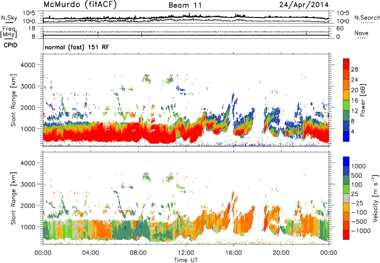This screenshot has width=380, height=263.
Task: Select the 'N.Search' legend label
Action: pyautogui.click(x=367, y=18)
